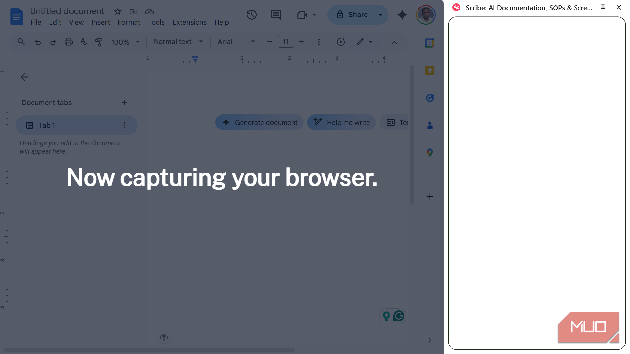Select Tab 1 in document tabs

click(76, 125)
